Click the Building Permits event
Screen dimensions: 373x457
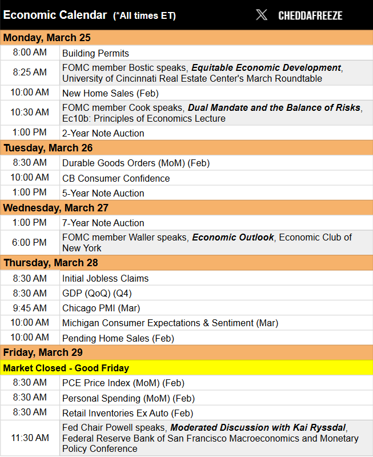click(x=95, y=53)
